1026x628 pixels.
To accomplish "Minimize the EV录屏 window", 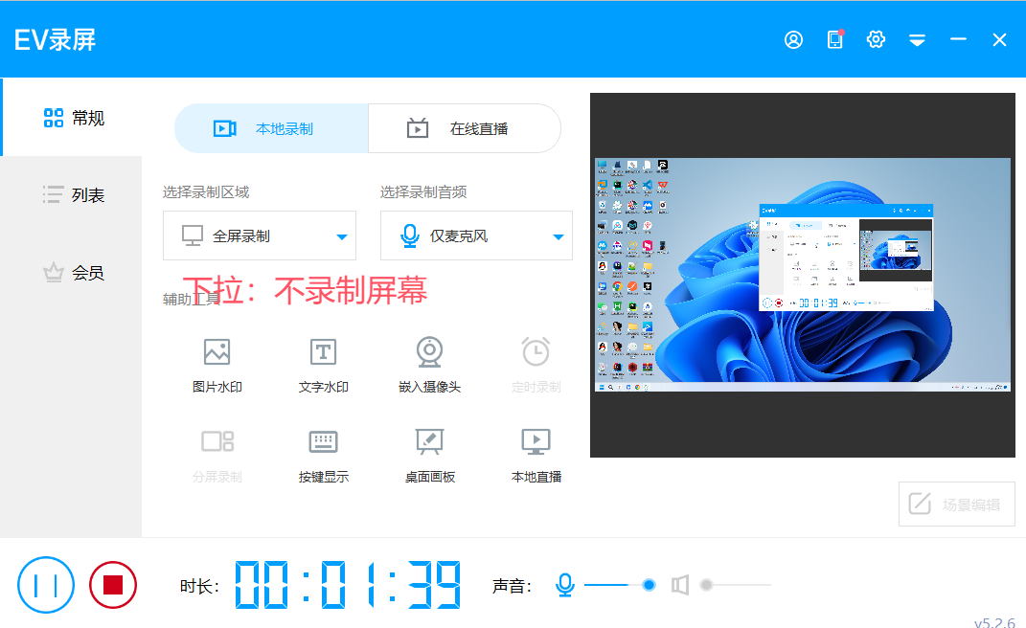I will pyautogui.click(x=958, y=40).
